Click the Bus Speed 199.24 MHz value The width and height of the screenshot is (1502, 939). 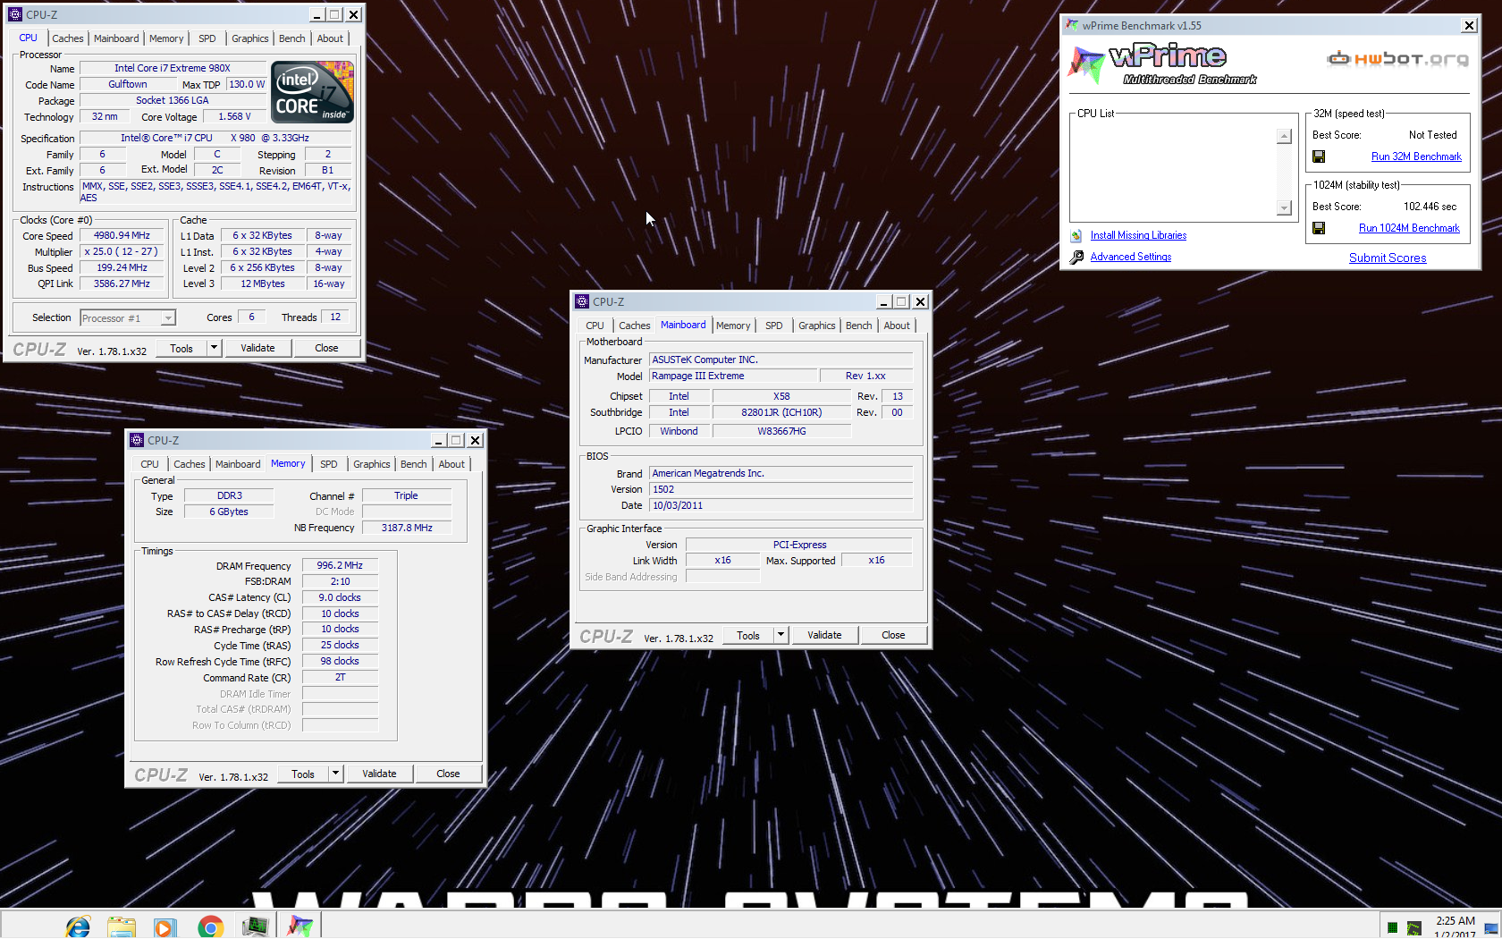[x=122, y=268]
